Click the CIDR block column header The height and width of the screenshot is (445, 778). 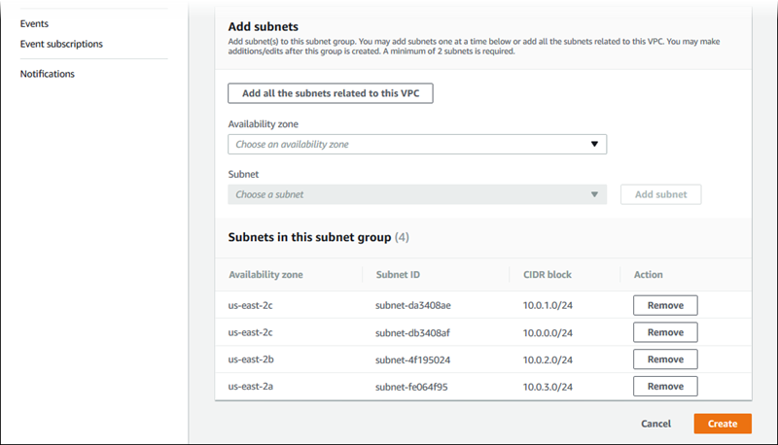tap(548, 275)
